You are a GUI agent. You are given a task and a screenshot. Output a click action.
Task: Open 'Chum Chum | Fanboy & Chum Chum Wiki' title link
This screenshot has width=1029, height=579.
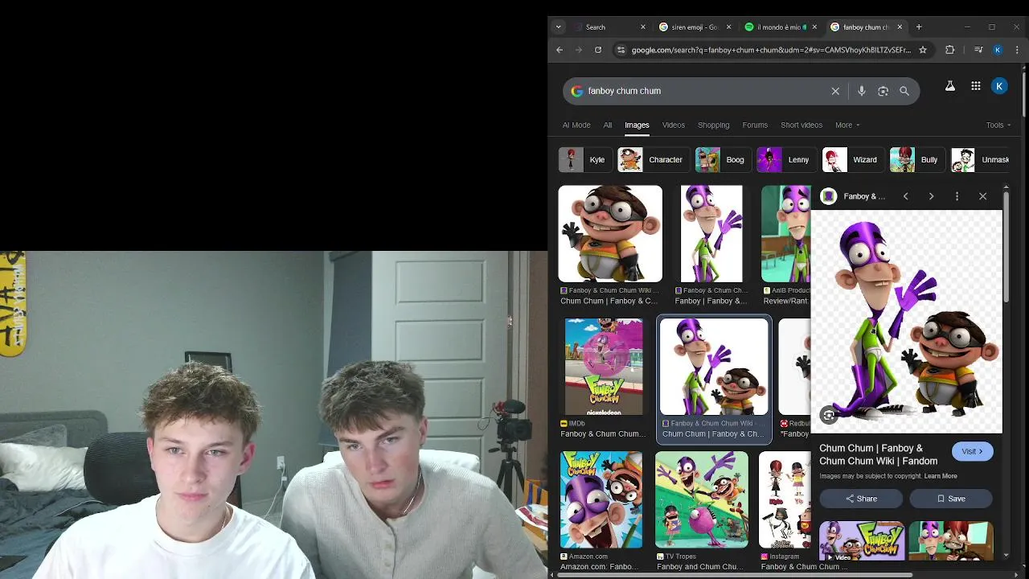(x=879, y=454)
